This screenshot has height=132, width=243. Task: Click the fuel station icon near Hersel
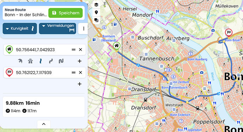(x=115, y=24)
